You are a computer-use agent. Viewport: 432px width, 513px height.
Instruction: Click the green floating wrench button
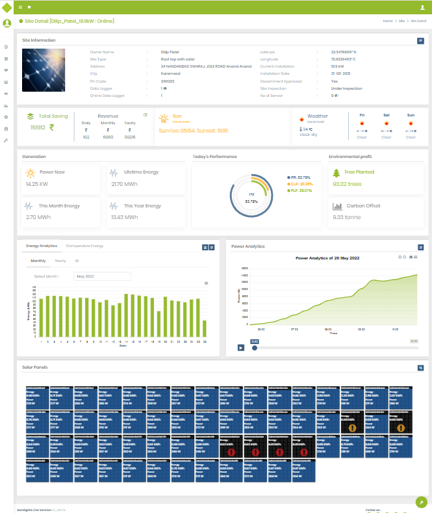[422, 502]
